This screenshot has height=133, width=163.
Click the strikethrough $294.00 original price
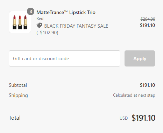point(148,19)
